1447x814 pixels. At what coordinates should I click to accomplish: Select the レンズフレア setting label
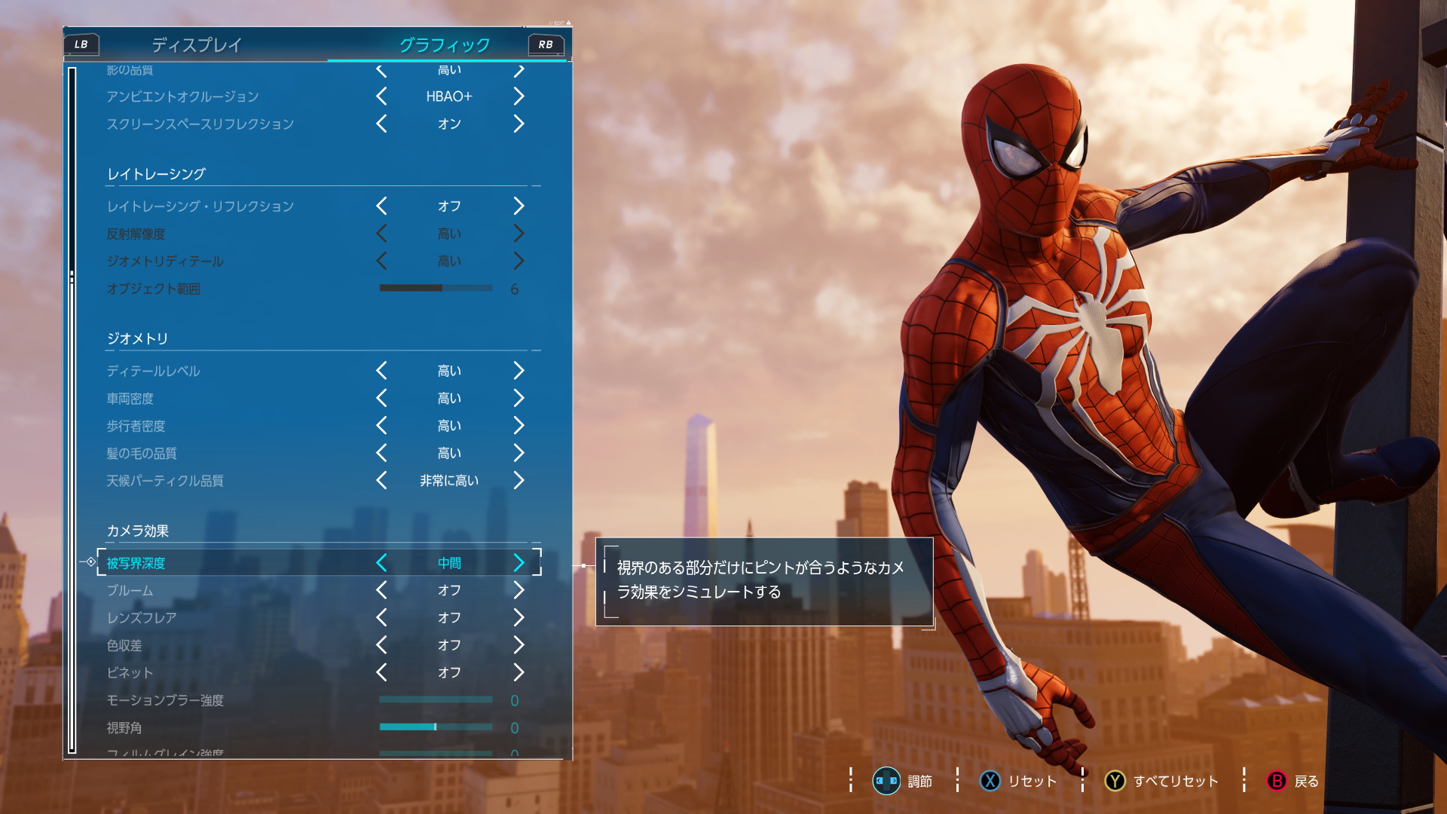142,617
